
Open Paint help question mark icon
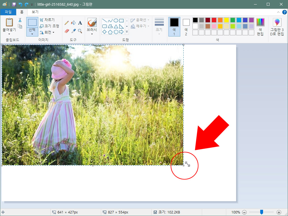[284, 12]
